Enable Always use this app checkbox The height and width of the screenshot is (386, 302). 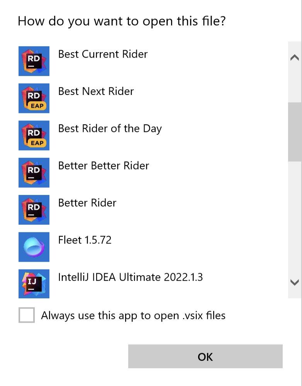[x=27, y=315]
